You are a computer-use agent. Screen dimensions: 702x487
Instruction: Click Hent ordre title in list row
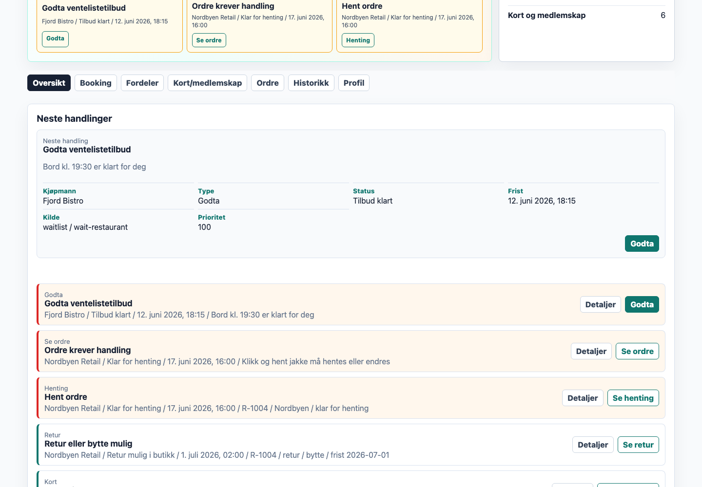coord(66,397)
